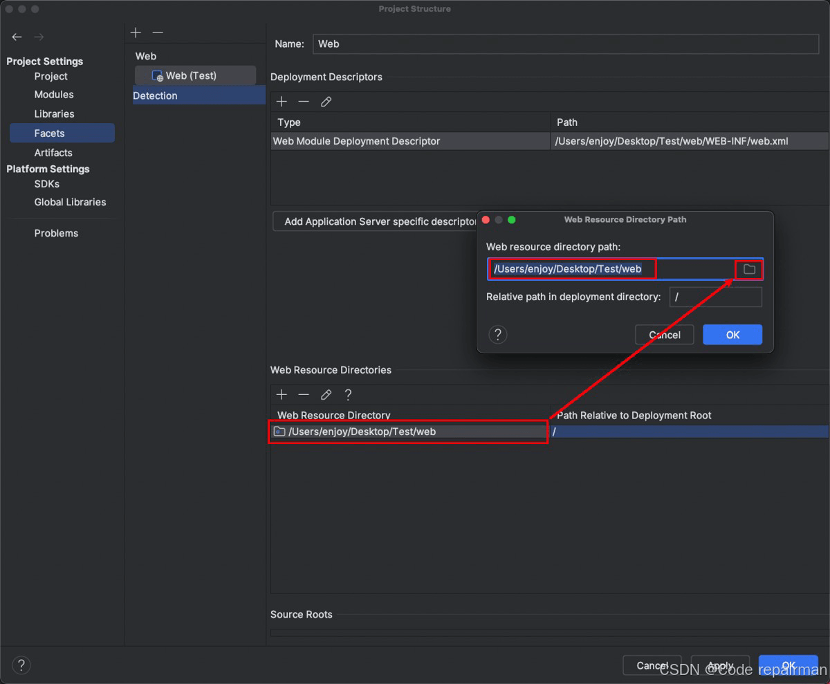Select Modules in Project Settings
830x684 pixels.
pyautogui.click(x=54, y=95)
